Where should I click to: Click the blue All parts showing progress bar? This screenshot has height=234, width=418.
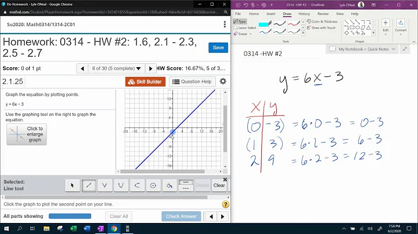pyautogui.click(x=70, y=216)
